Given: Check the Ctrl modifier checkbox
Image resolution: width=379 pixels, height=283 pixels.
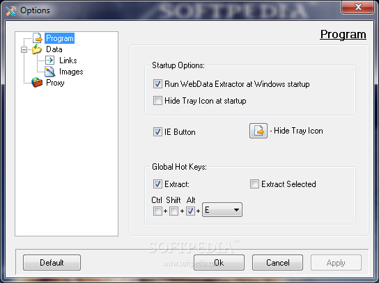Looking at the screenshot, I should pos(157,211).
